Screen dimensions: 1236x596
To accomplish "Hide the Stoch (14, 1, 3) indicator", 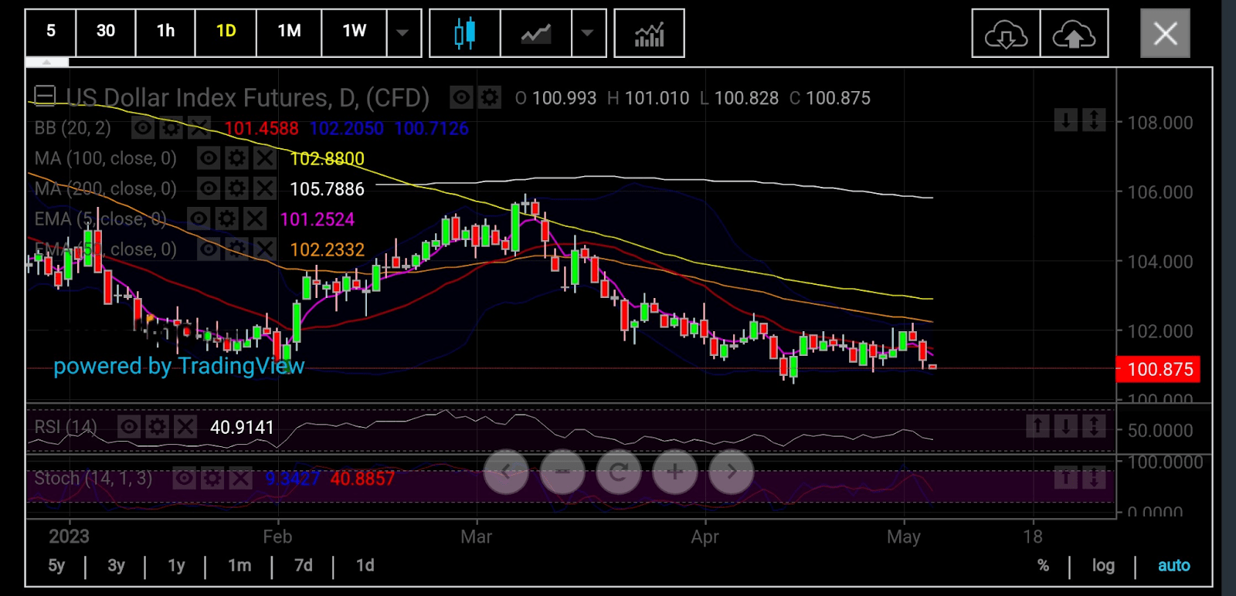I will pyautogui.click(x=184, y=479).
